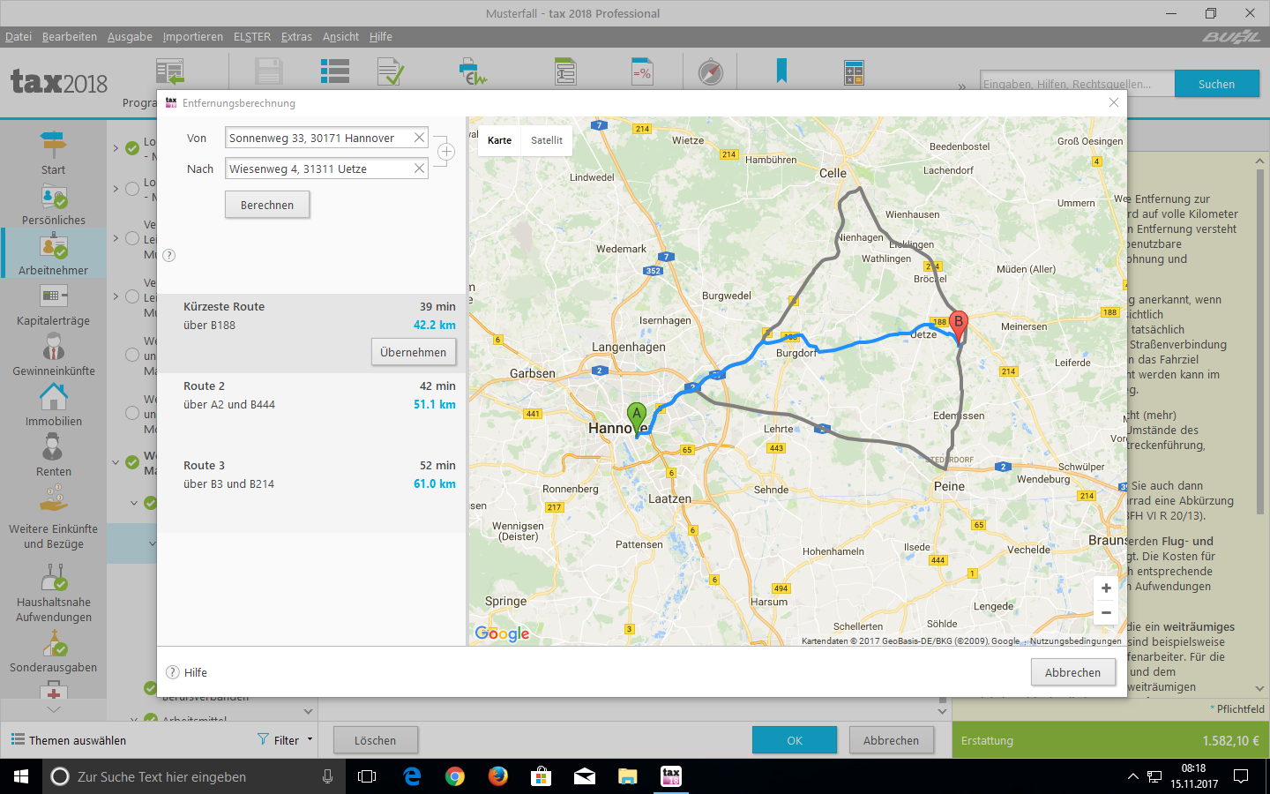Clear the Nach address field
The image size is (1270, 794).
420,169
